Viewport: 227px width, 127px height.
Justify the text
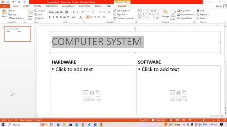(99, 17)
